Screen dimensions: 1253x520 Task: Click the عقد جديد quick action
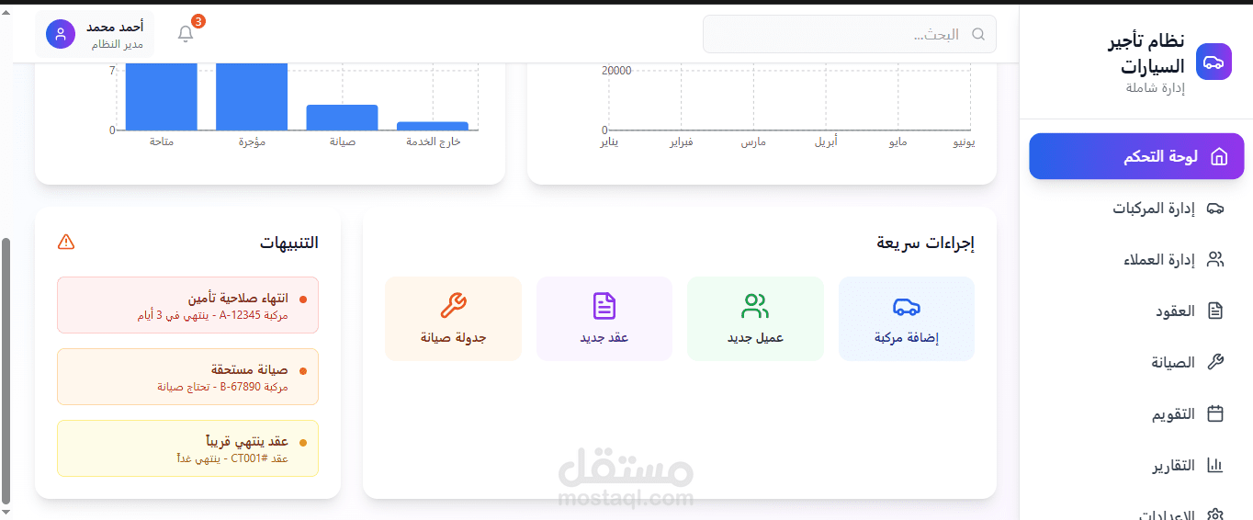[604, 319]
